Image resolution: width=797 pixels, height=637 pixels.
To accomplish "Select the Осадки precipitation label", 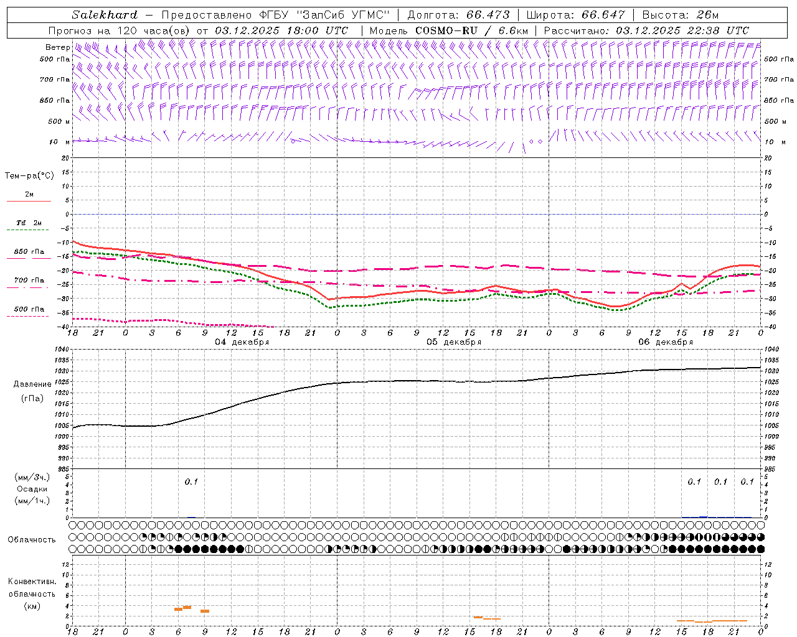I will click(32, 489).
